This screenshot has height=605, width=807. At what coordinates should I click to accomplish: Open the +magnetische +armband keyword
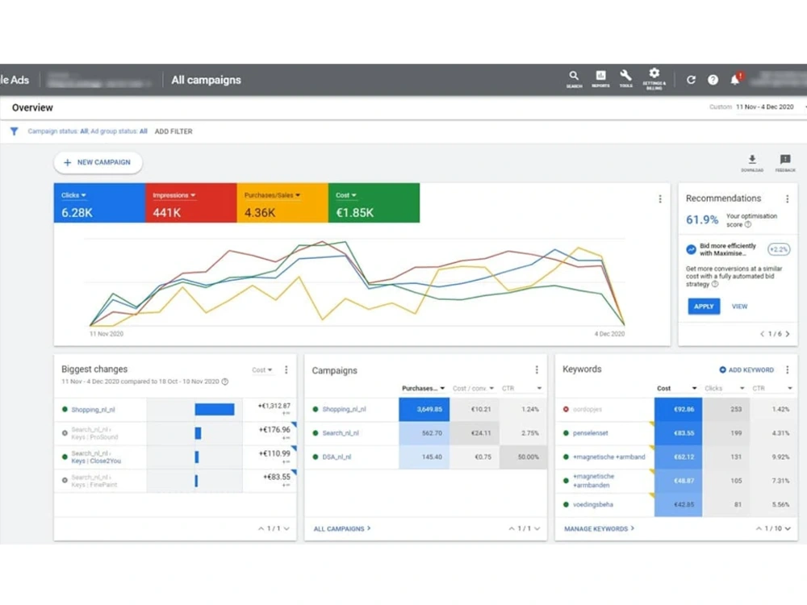tap(608, 457)
